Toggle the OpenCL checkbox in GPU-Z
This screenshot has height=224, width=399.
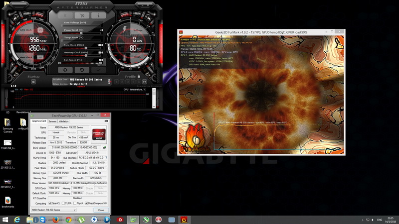pyautogui.click(x=50, y=203)
